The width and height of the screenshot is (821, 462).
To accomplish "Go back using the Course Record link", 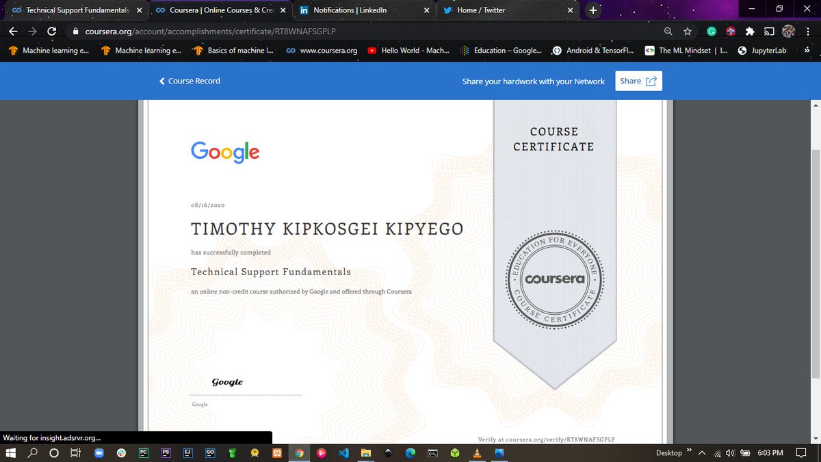I will (x=190, y=81).
